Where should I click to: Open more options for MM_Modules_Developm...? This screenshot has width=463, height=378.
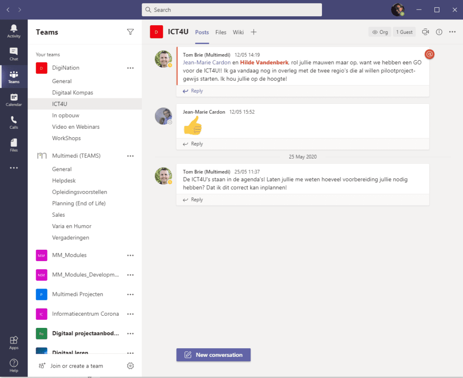130,275
